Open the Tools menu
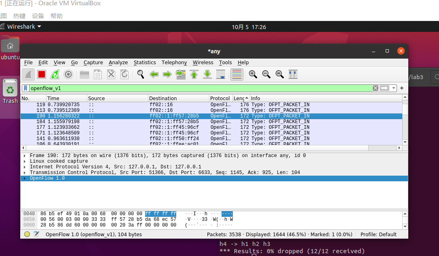The width and height of the screenshot is (439, 256). (x=226, y=63)
